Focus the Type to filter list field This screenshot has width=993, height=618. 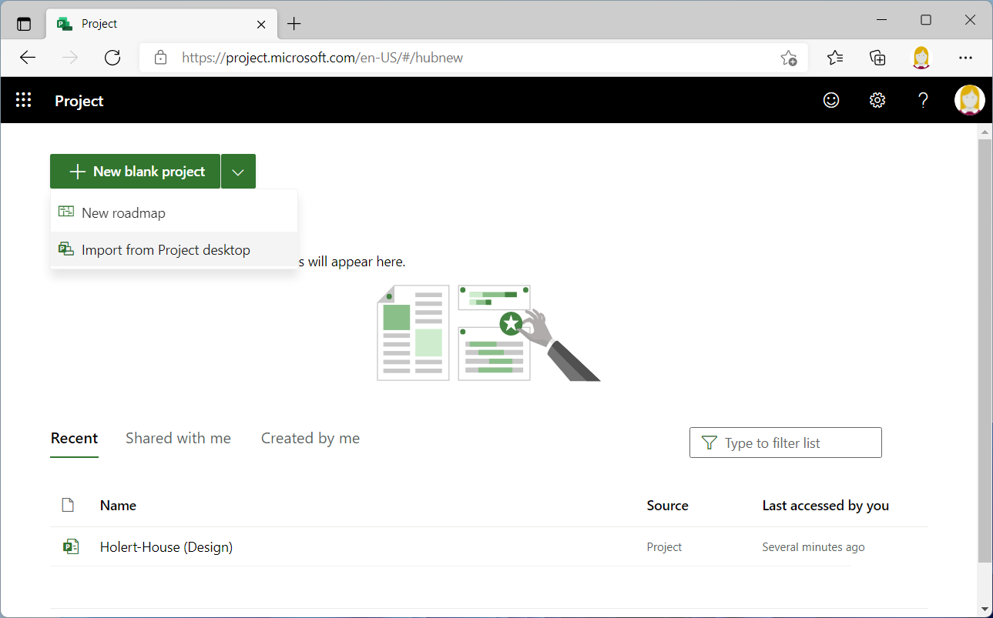click(785, 443)
